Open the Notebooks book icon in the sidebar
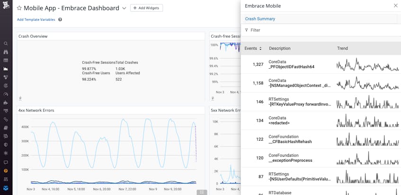Image resolution: width=401 pixels, height=195 pixels. click(x=6, y=128)
